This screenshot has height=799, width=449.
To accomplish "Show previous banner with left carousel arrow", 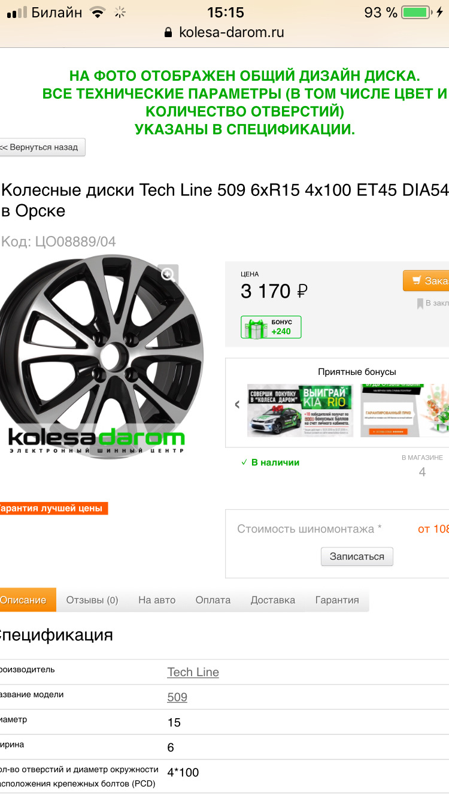I will click(x=237, y=404).
